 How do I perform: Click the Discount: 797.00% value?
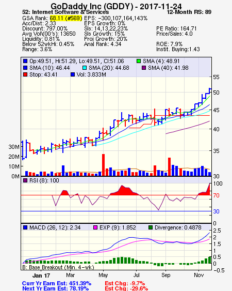(x=45, y=28)
